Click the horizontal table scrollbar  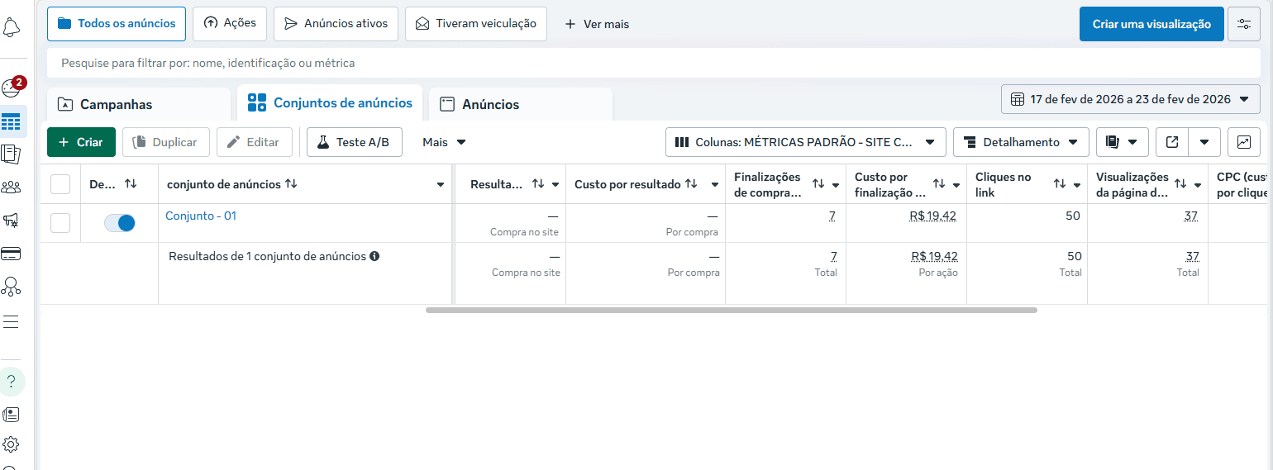pos(731,311)
